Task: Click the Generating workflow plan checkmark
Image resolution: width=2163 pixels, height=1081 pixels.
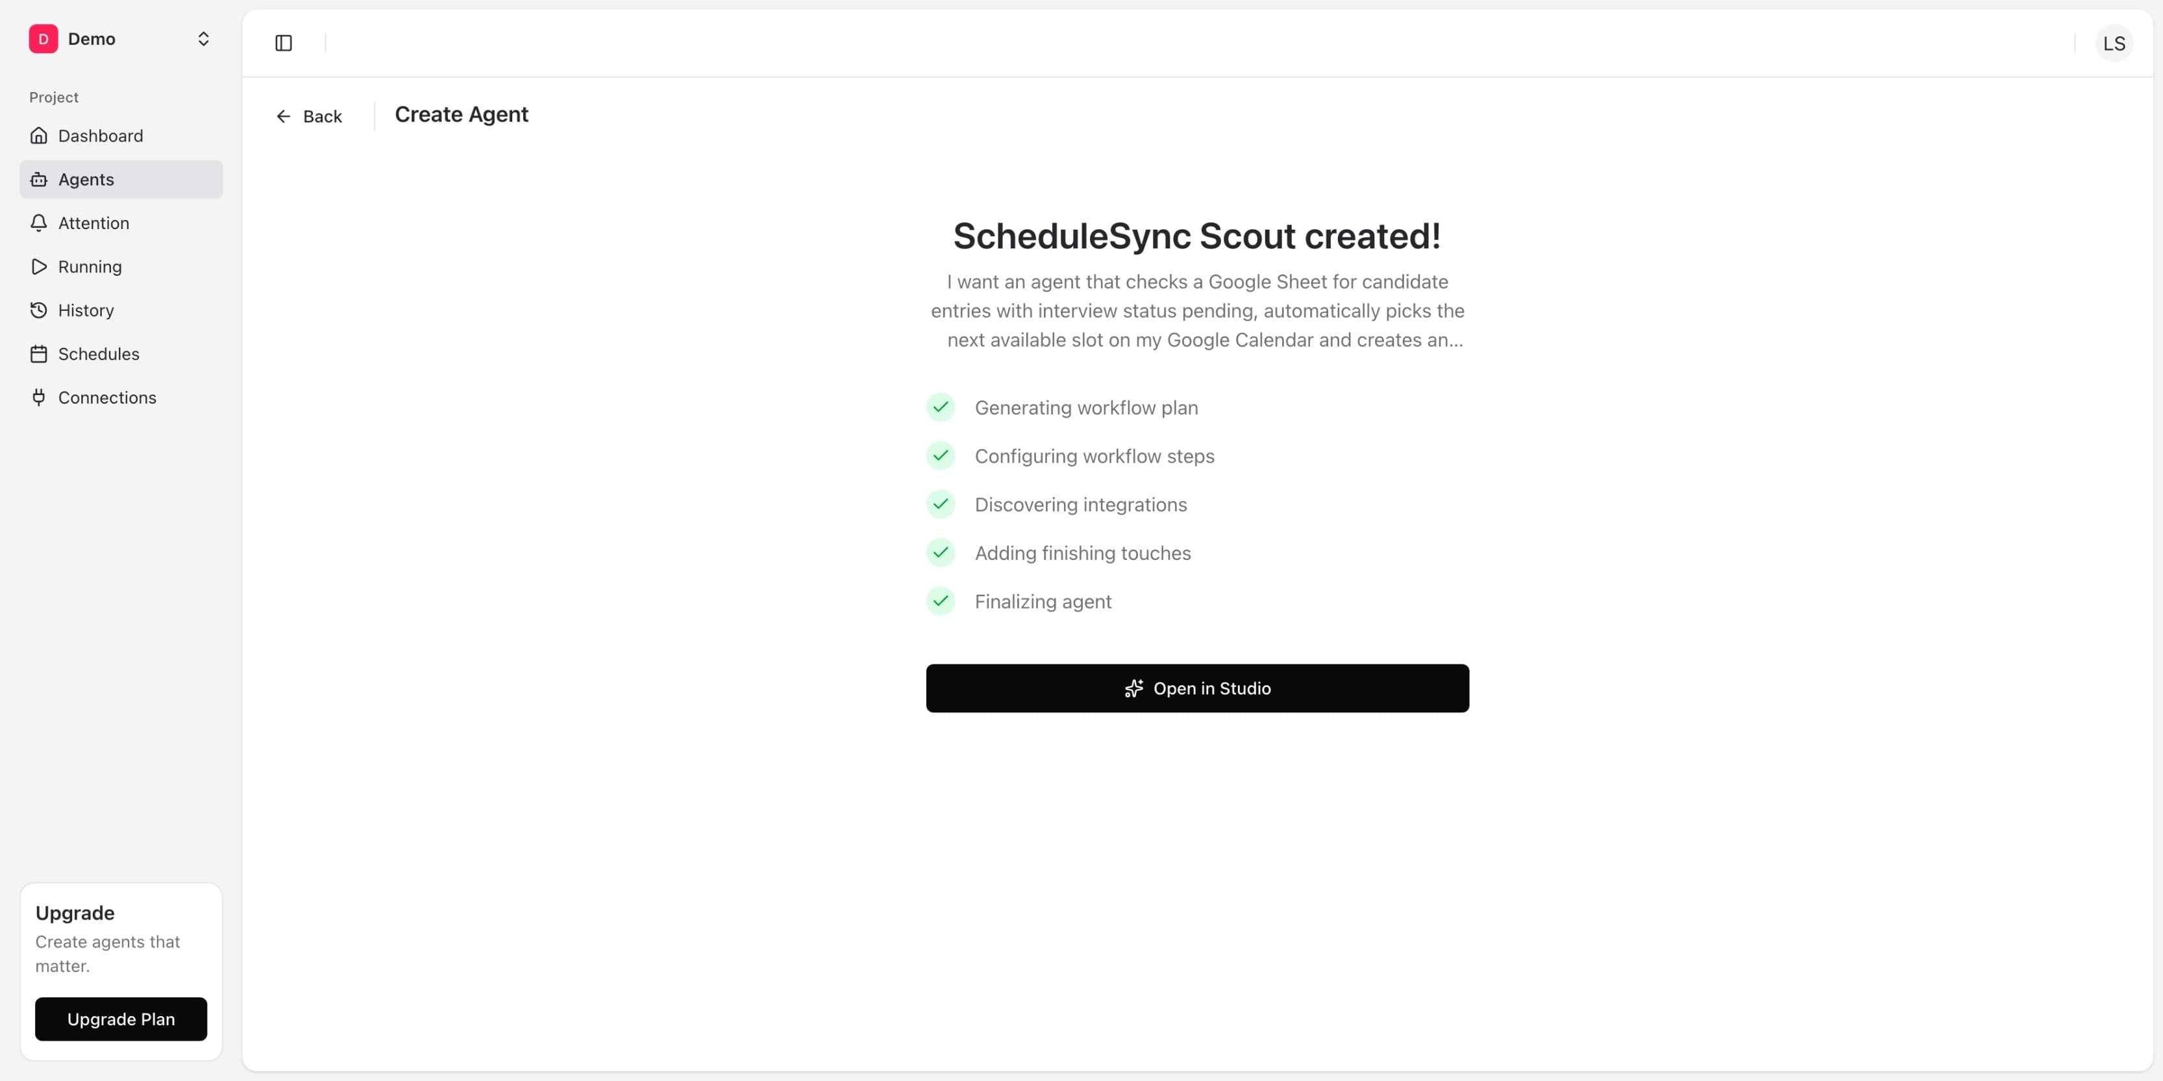Action: coord(941,407)
